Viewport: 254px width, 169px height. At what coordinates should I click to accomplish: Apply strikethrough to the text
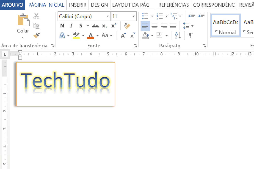coord(95,26)
